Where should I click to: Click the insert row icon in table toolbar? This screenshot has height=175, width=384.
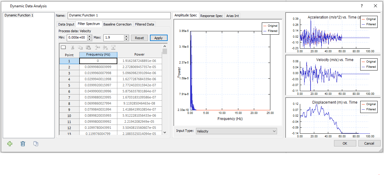pos(97,47)
